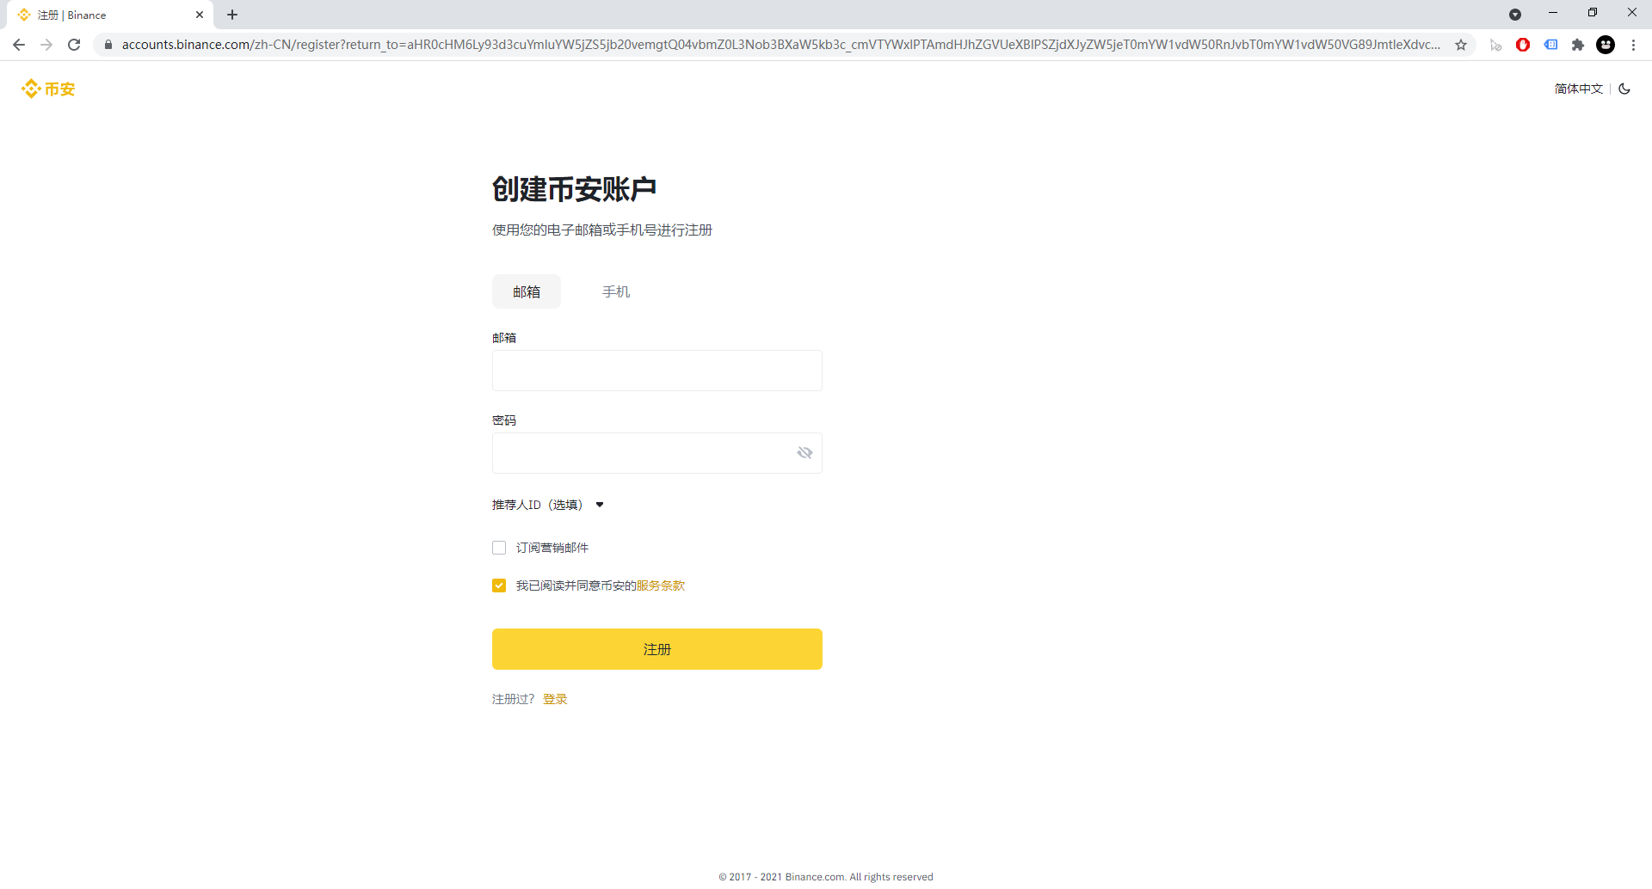Open the tab search dropdown circle

coord(1515,15)
